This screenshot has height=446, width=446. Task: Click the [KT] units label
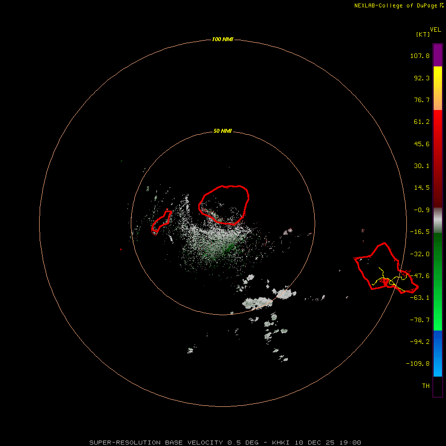coord(423,34)
